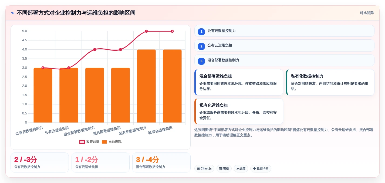Image resolution: width=385 pixels, height=183 pixels.
Task: Click the 1 / -2分 stat card
Action: (100, 162)
